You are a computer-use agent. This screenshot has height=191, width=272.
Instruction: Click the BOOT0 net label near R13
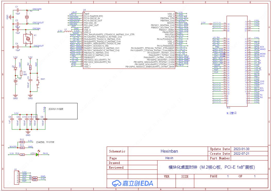(x=13, y=147)
